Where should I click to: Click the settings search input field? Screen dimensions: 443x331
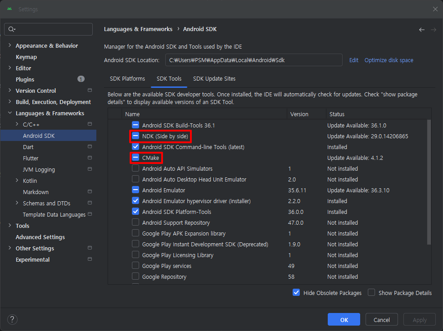48,29
